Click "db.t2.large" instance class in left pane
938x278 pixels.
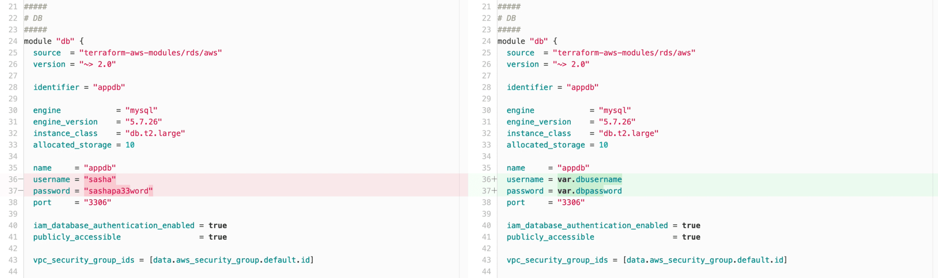pos(155,133)
